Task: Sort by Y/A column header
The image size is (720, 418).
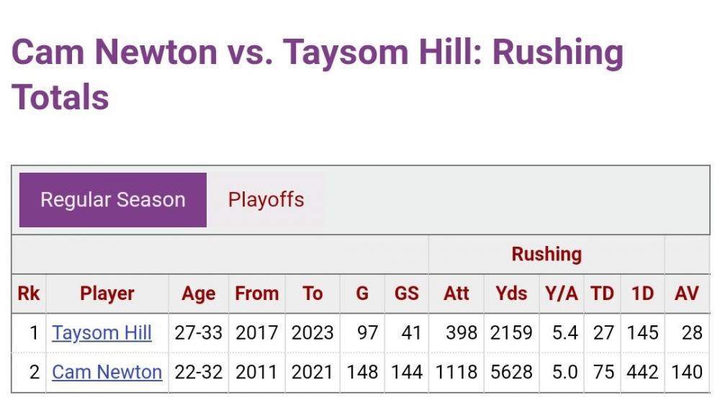Action: [x=562, y=294]
